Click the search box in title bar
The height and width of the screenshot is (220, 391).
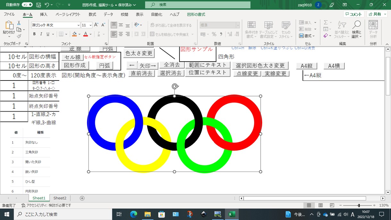(x=198, y=5)
